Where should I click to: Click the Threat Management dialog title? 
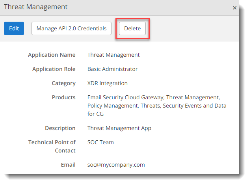35,7
